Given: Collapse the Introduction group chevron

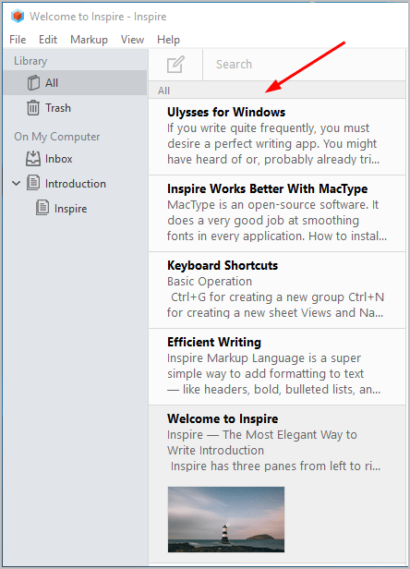Looking at the screenshot, I should (17, 183).
